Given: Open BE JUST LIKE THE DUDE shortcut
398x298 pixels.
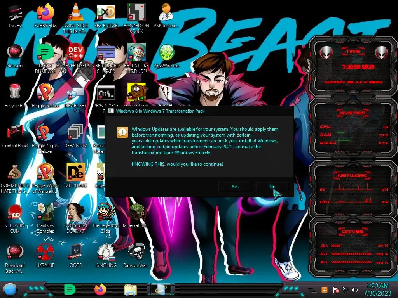Looking at the screenshot, I should 136,58.
